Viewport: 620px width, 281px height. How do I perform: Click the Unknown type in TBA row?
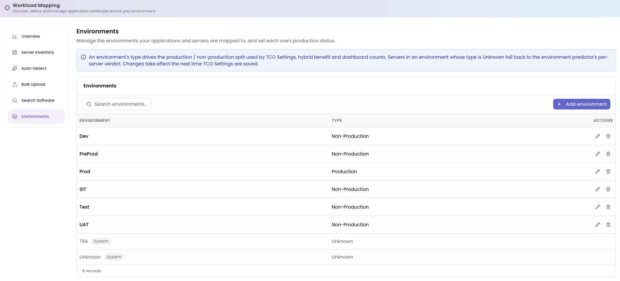[x=342, y=241]
